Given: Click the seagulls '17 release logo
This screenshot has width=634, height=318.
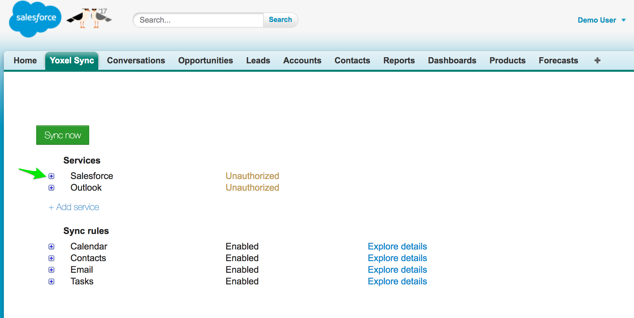Looking at the screenshot, I should (x=90, y=18).
